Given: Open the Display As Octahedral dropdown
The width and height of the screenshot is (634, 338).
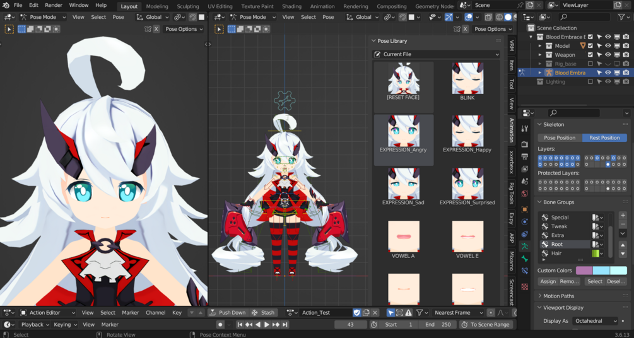Looking at the screenshot, I should (595, 321).
